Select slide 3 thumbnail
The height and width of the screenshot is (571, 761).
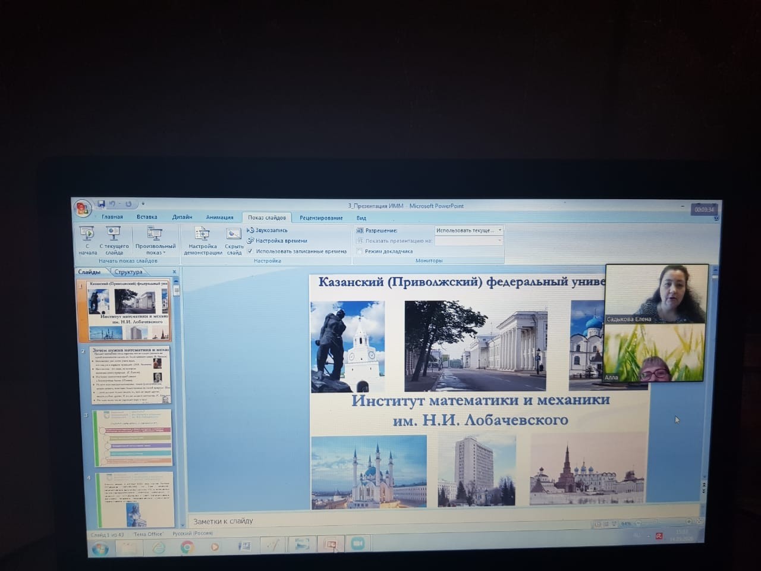tap(132, 437)
